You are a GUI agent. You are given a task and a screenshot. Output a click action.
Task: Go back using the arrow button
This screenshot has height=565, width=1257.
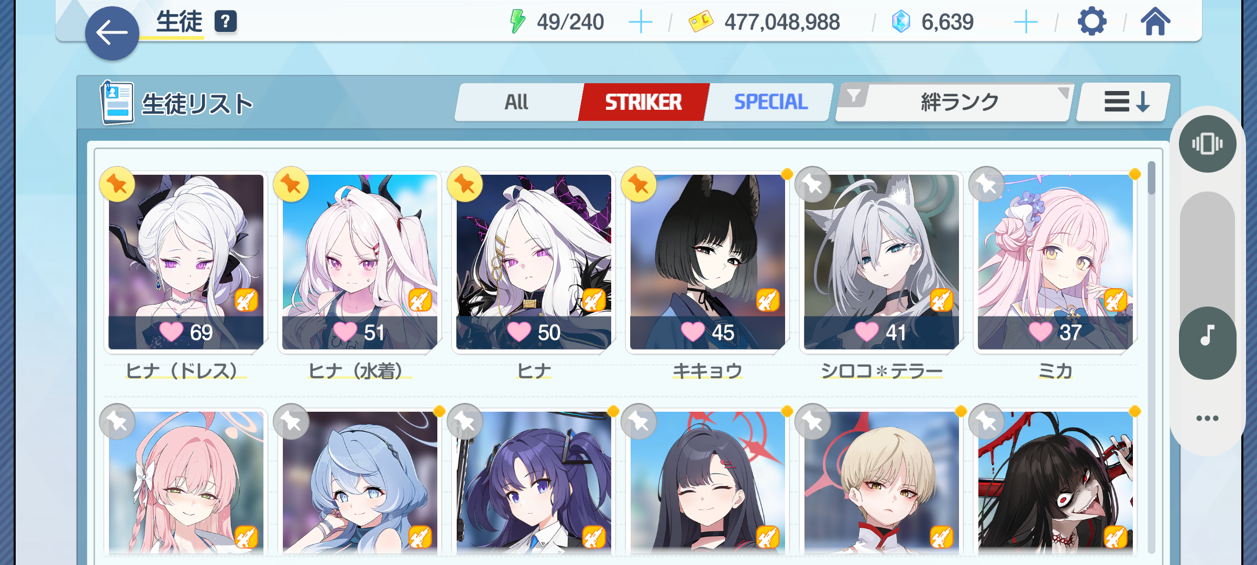pos(112,33)
